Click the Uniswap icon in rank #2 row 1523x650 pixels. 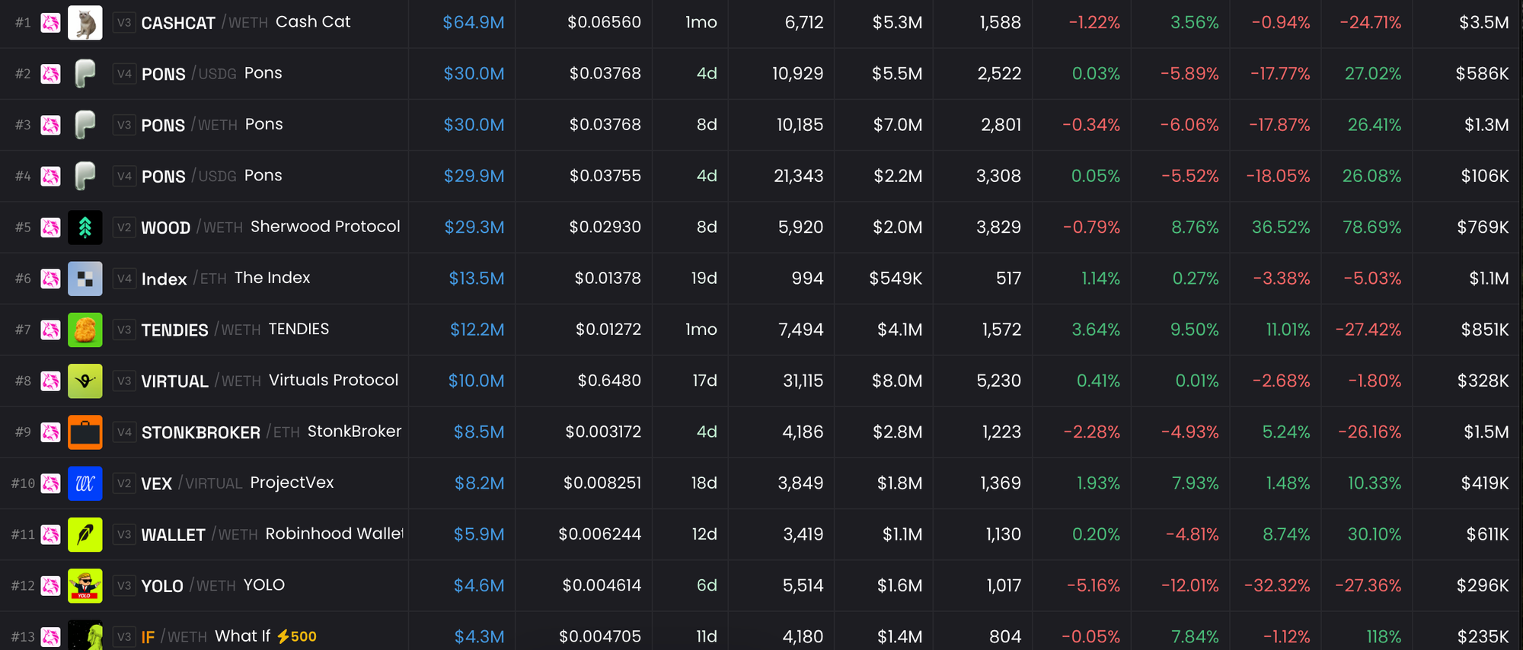51,74
